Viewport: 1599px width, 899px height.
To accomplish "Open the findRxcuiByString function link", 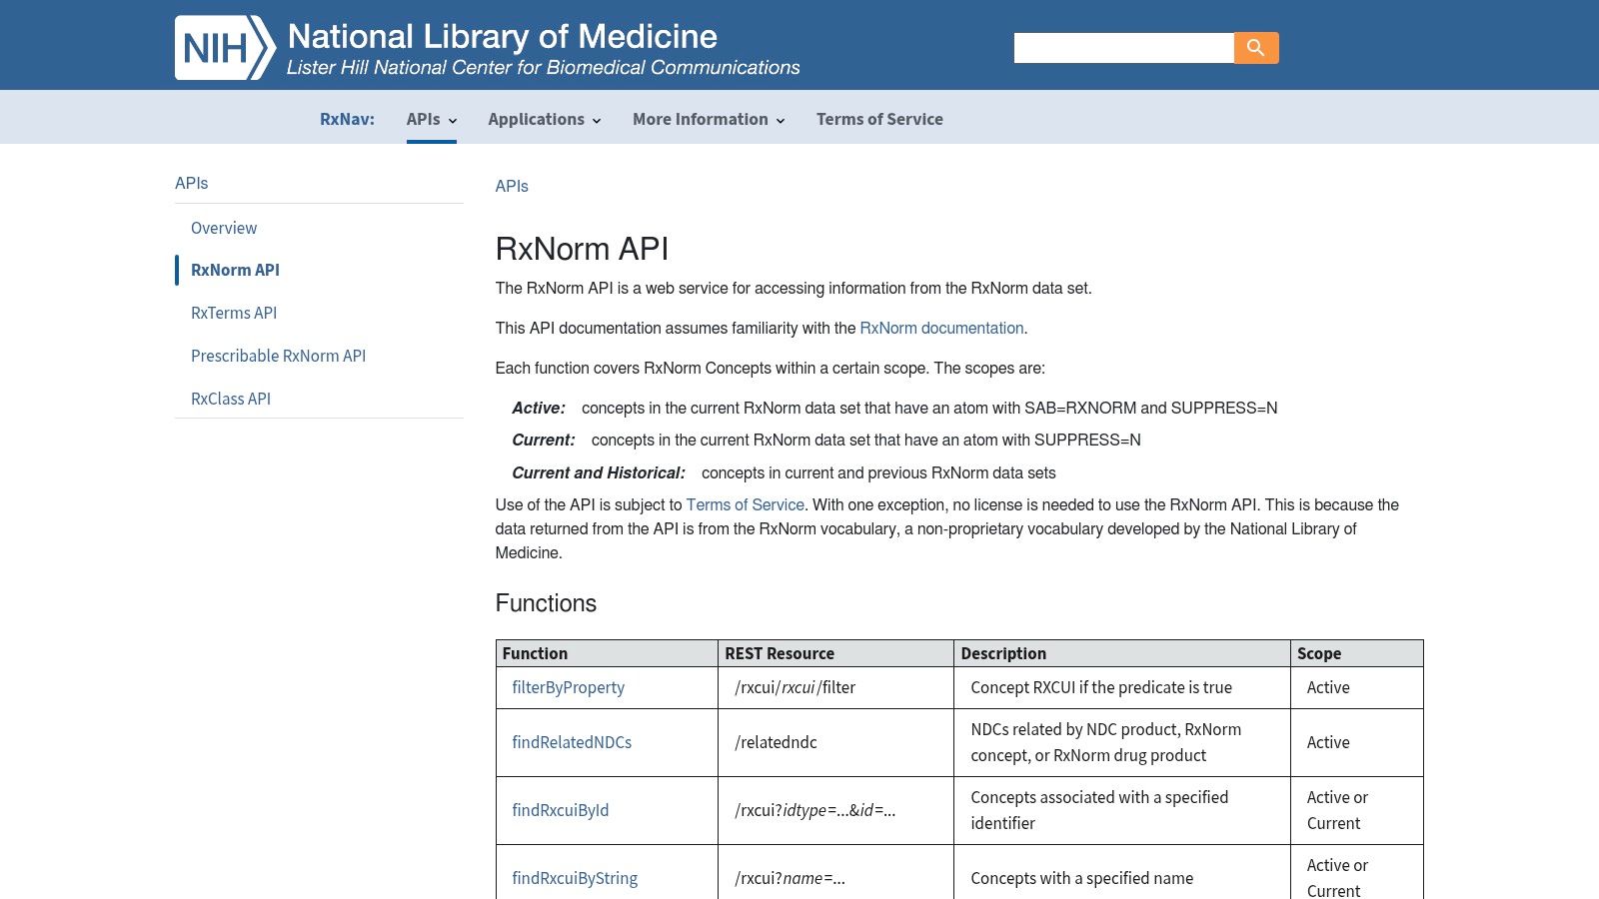I will pyautogui.click(x=575, y=878).
